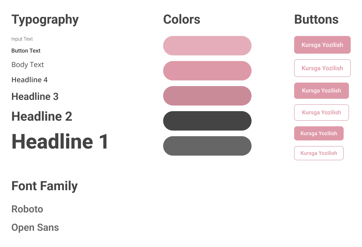Viewport: 362px width, 247px height.
Task: Select the medium gray color swatch
Action: (207, 146)
